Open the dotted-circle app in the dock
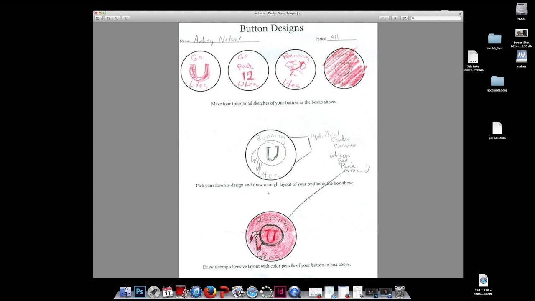Image resolution: width=535 pixels, height=301 pixels. pos(266,292)
